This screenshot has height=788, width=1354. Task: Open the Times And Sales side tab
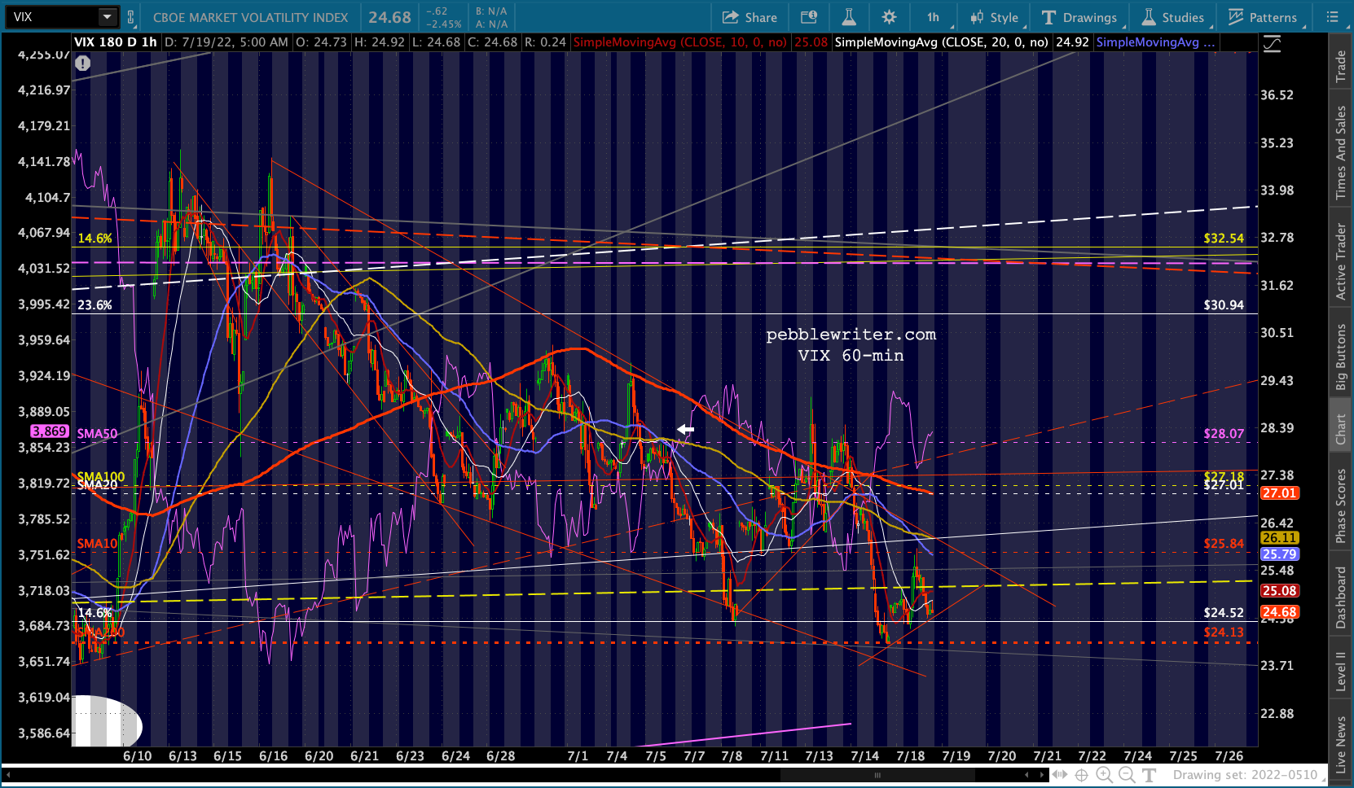[1340, 152]
